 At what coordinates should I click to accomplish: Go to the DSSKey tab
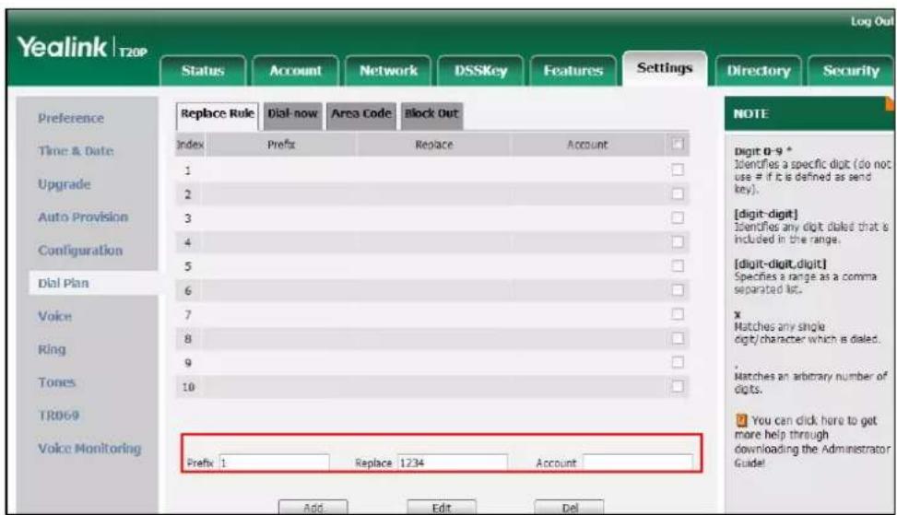point(480,71)
